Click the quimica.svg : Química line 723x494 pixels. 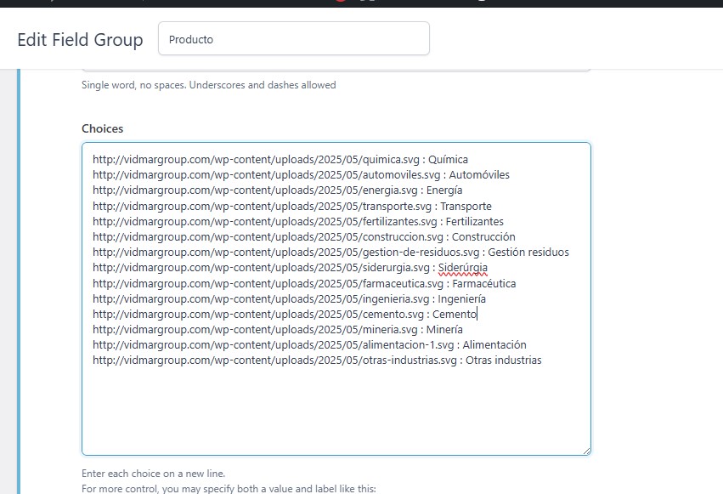280,160
